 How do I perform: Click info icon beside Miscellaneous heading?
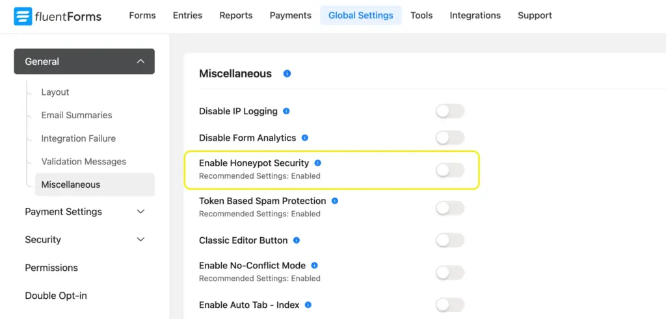click(287, 73)
